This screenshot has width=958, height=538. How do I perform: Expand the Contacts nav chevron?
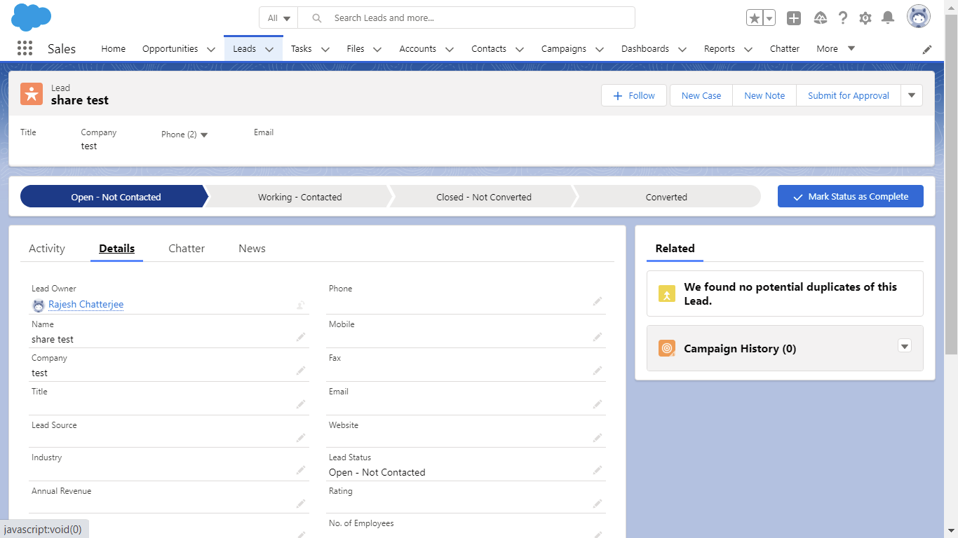[520, 49]
